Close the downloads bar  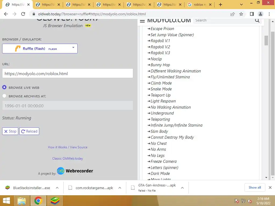coord(270,187)
